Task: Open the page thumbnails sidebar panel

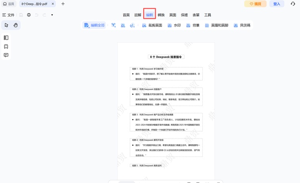Action: coord(6,38)
